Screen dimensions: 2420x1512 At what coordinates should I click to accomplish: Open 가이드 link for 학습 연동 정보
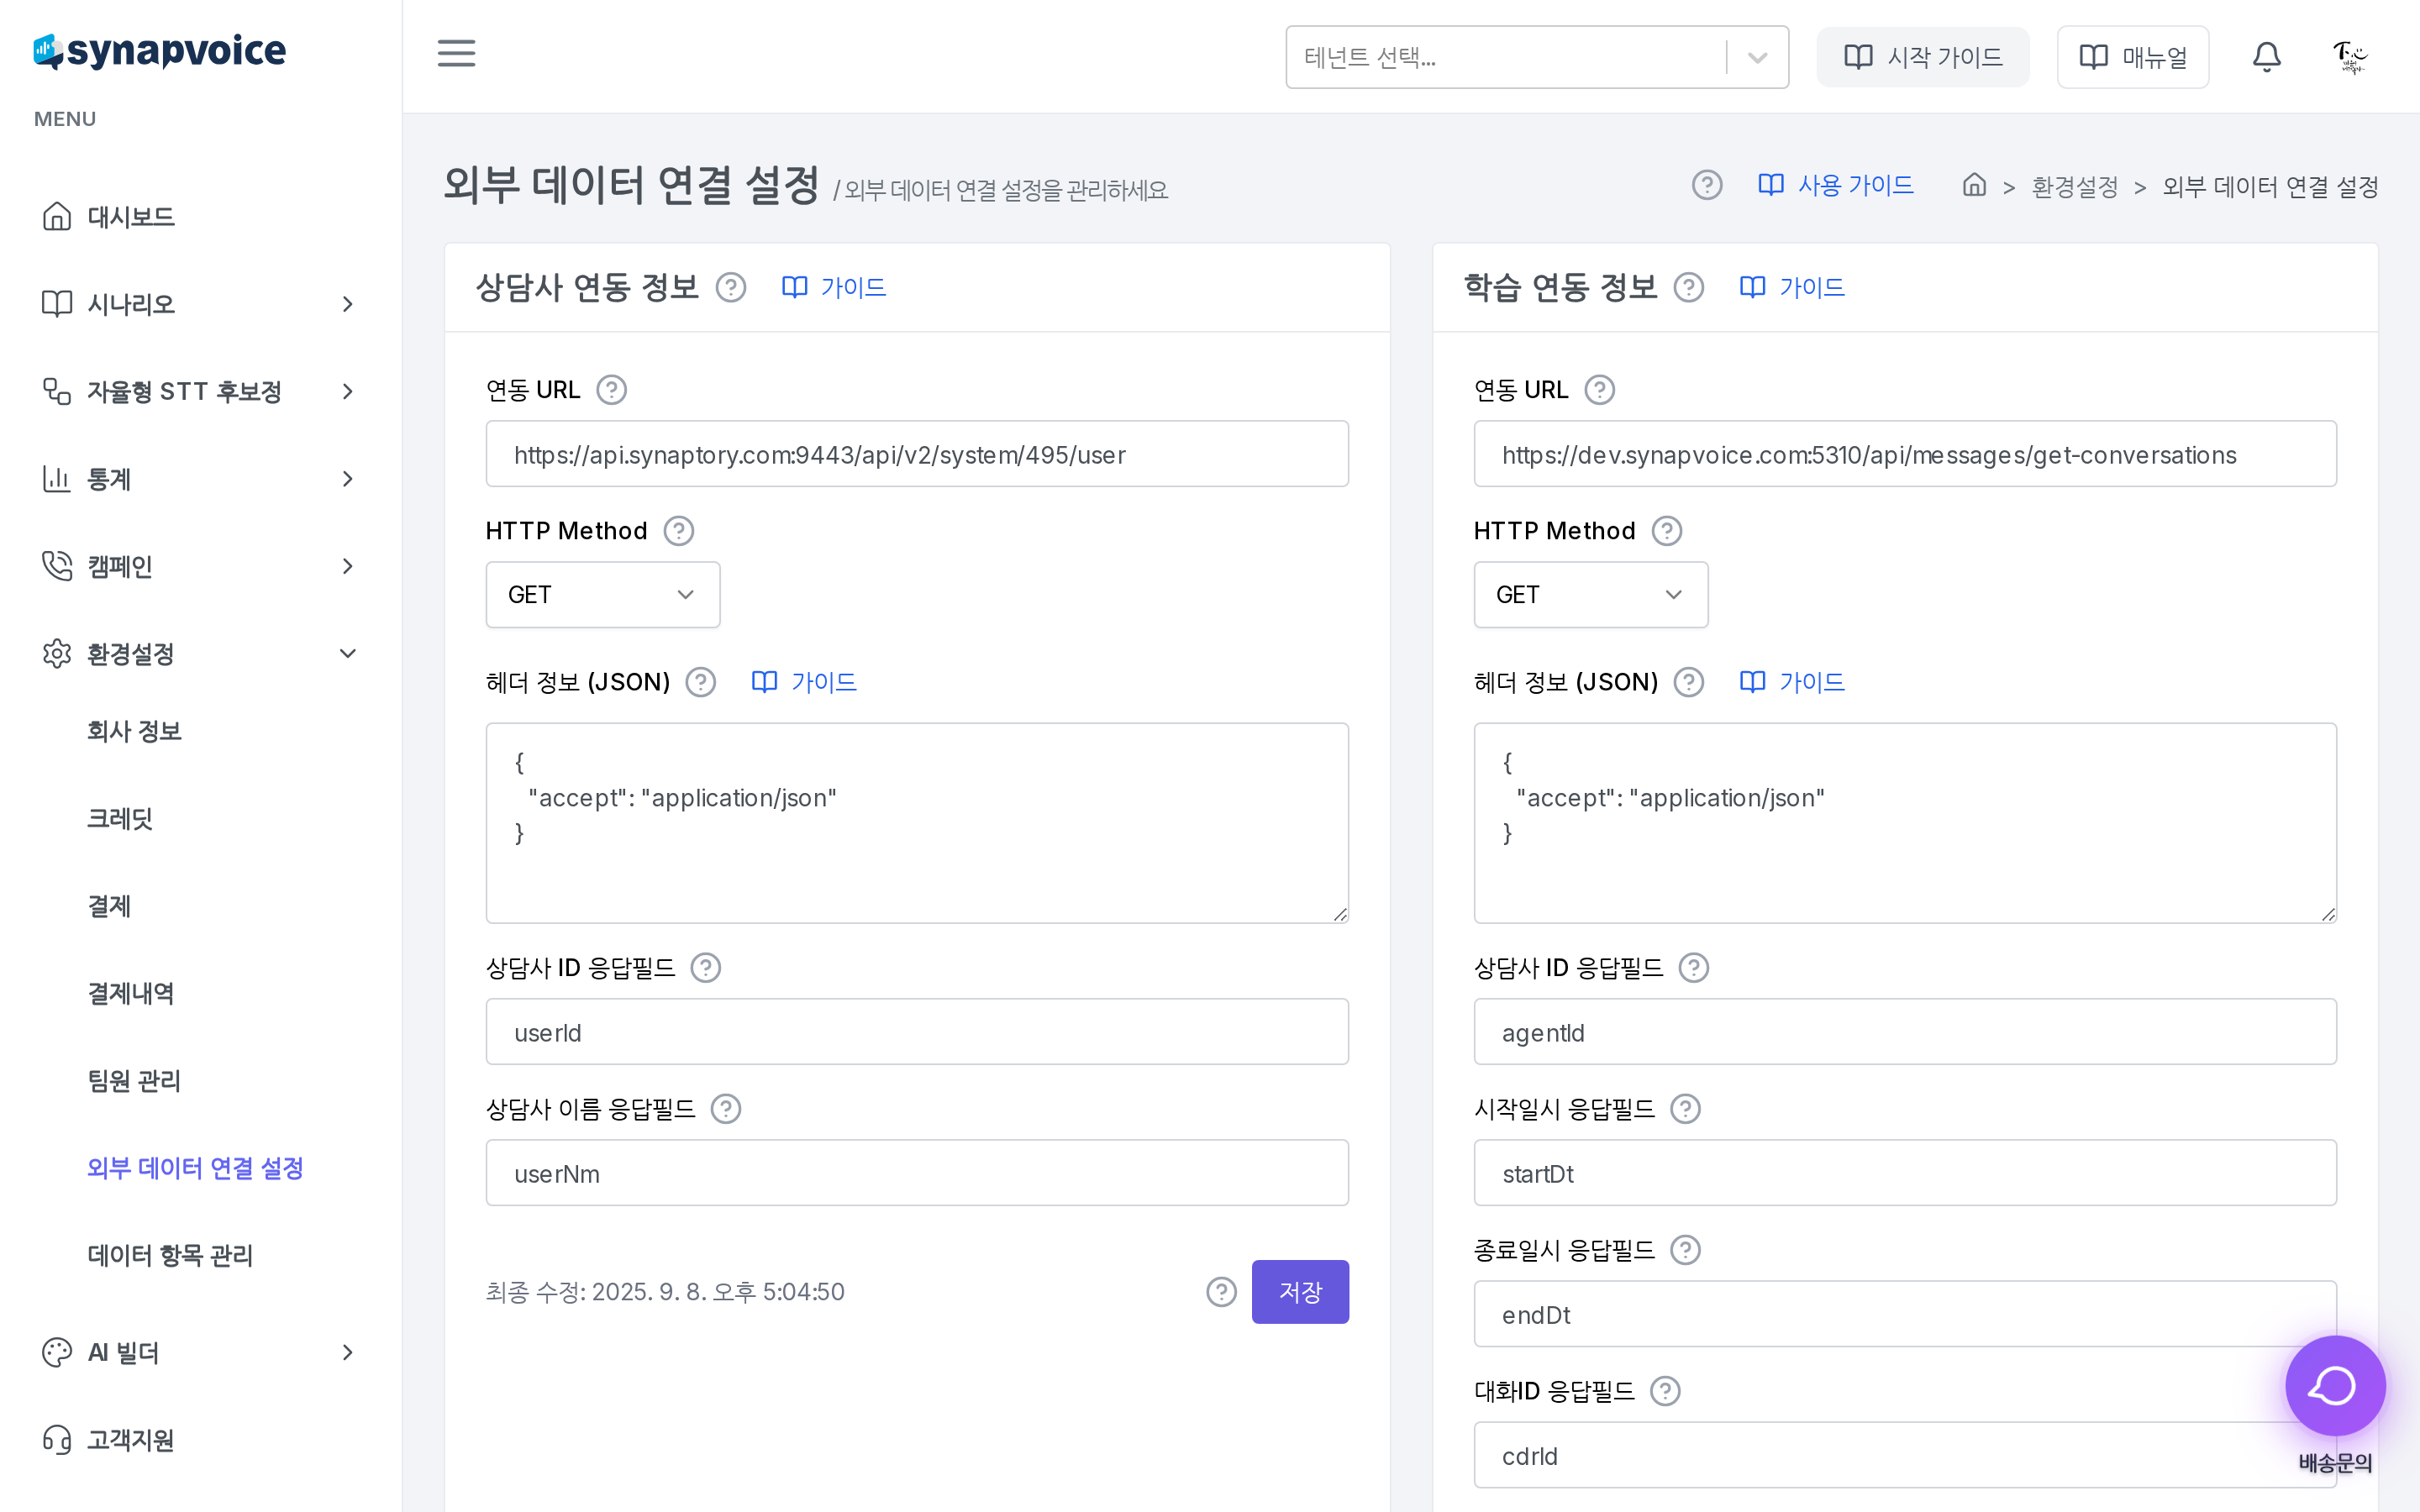click(x=1792, y=288)
